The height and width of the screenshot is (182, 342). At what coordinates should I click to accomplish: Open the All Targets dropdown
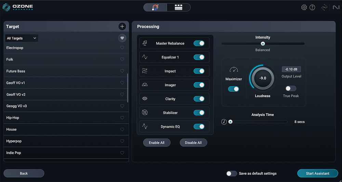pos(22,38)
